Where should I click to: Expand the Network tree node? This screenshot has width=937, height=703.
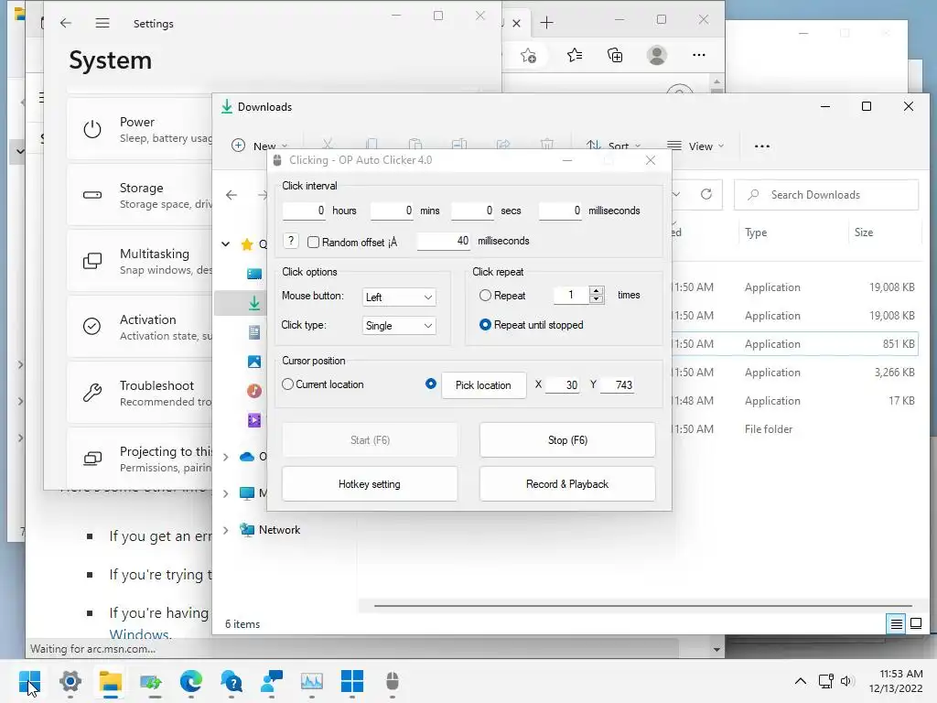pyautogui.click(x=226, y=530)
